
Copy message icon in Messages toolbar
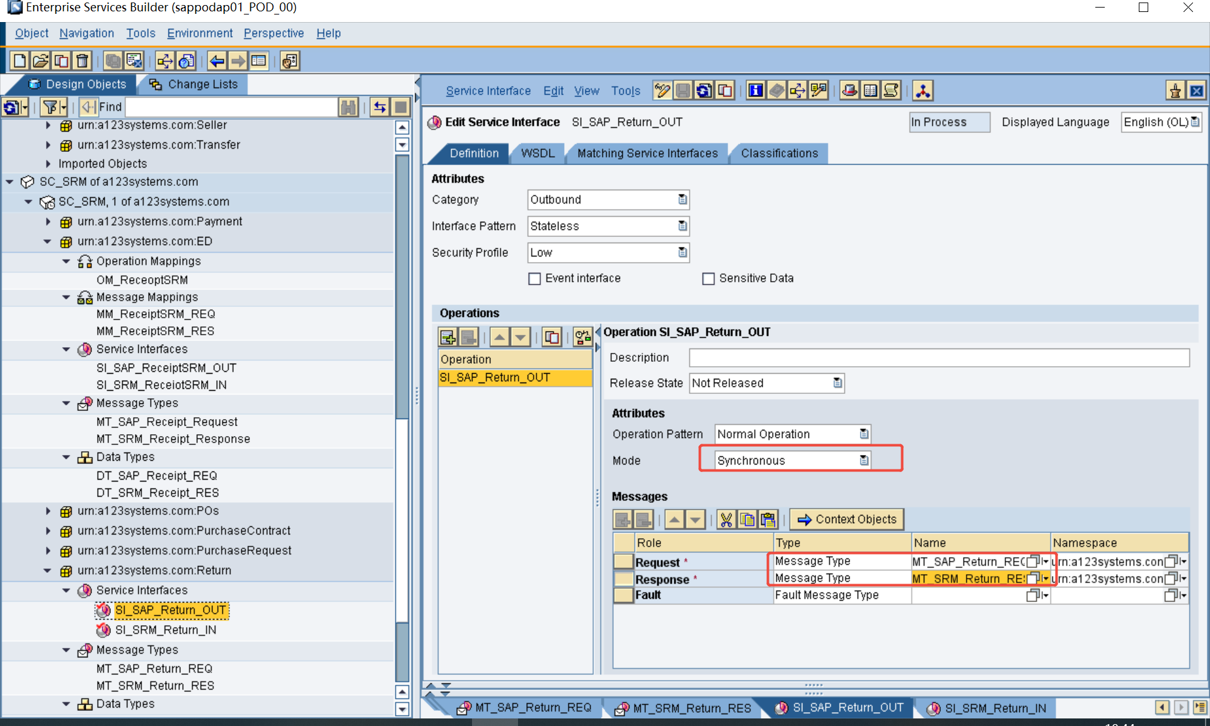[747, 519]
